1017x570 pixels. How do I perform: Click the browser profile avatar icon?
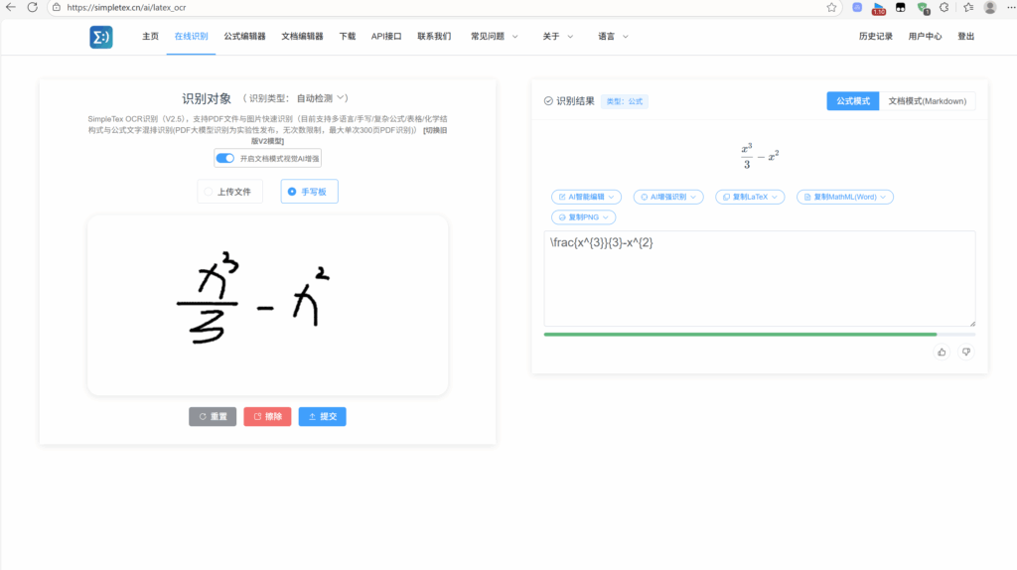click(989, 7)
